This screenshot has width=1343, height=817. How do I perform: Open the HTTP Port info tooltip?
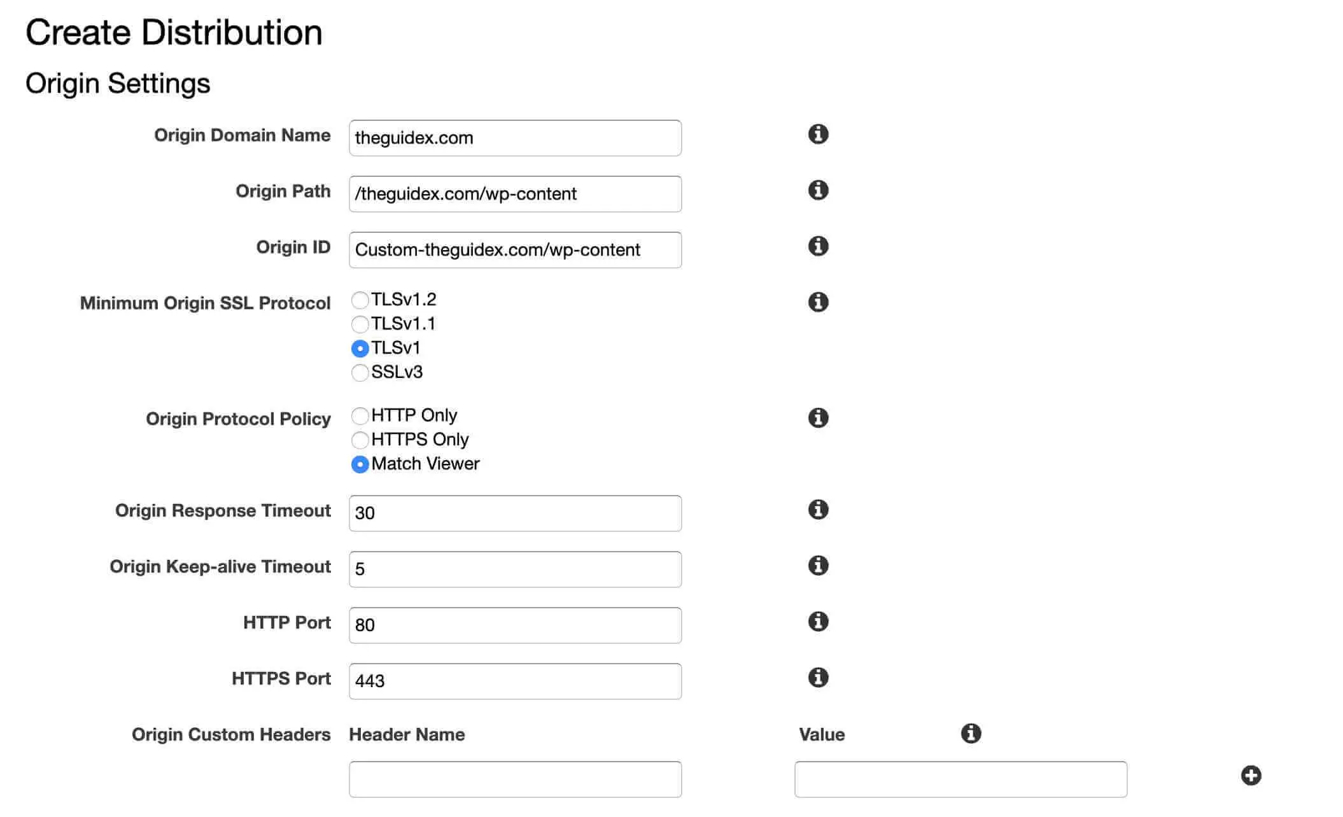pos(819,622)
